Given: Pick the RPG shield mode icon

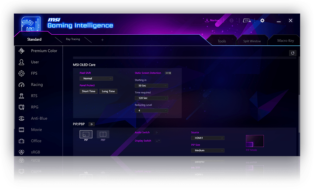Looking at the screenshot, I should click(21, 107).
